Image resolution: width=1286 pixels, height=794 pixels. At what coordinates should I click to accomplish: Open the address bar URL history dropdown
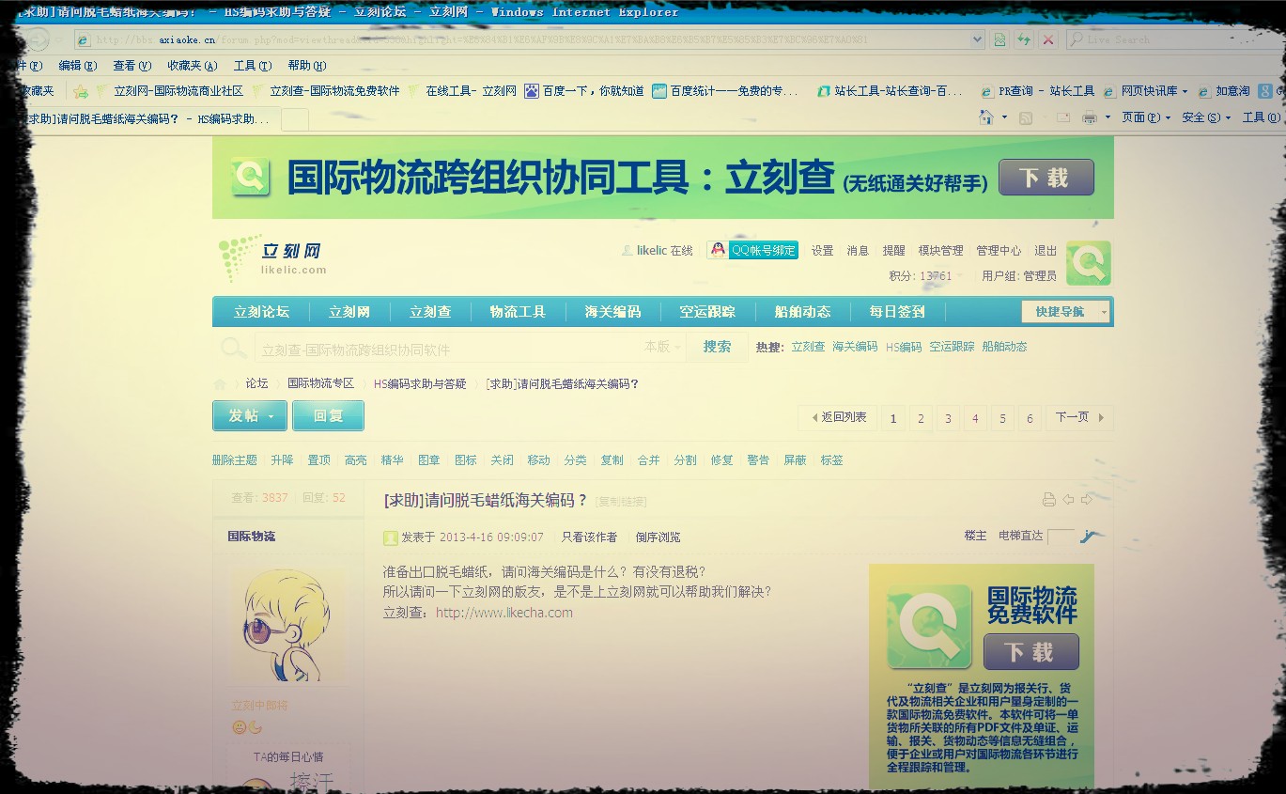point(977,39)
